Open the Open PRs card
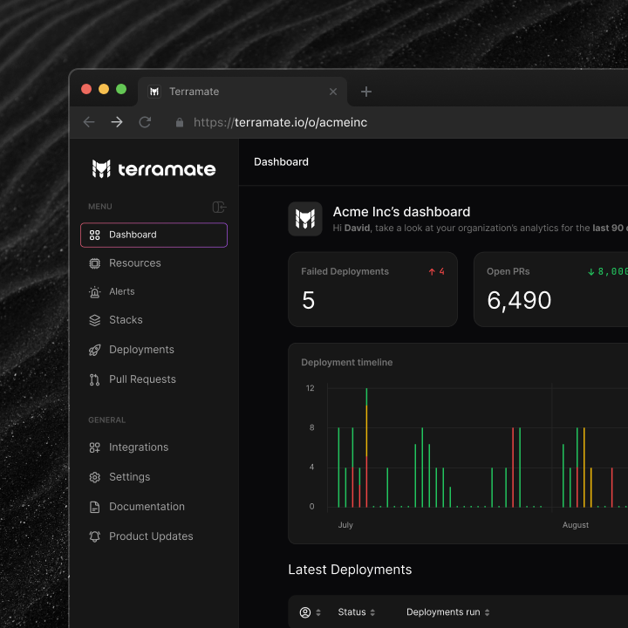Image resolution: width=628 pixels, height=628 pixels. pyautogui.click(x=550, y=290)
